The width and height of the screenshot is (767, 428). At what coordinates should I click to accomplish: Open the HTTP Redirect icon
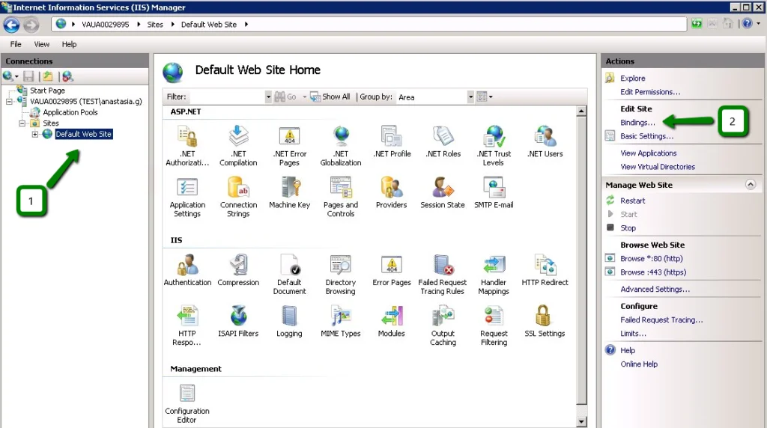(x=545, y=266)
